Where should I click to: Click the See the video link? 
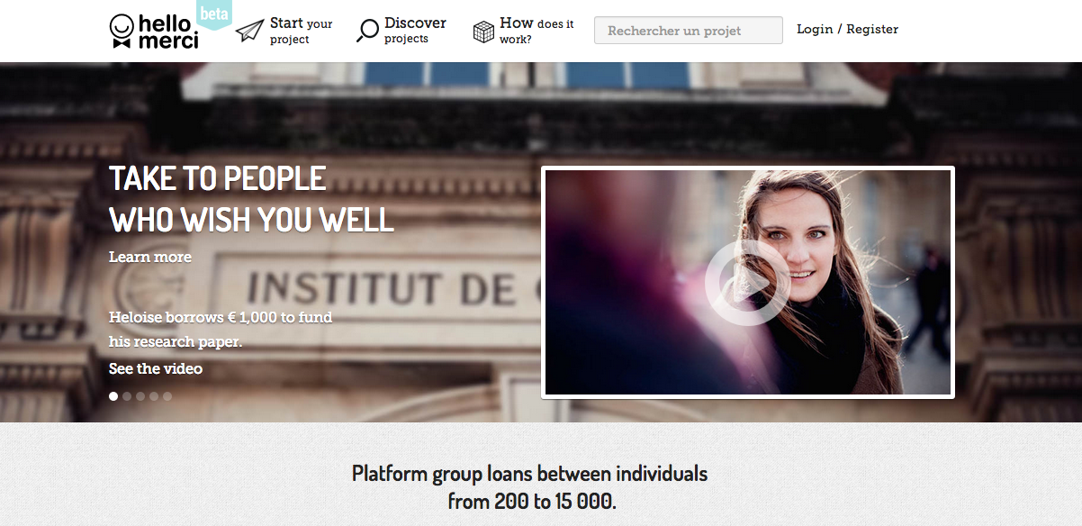click(x=156, y=368)
